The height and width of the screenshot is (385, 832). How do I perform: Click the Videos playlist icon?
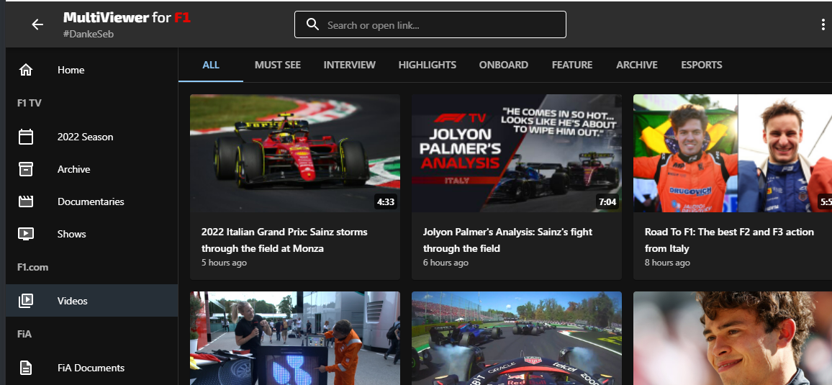[25, 301]
